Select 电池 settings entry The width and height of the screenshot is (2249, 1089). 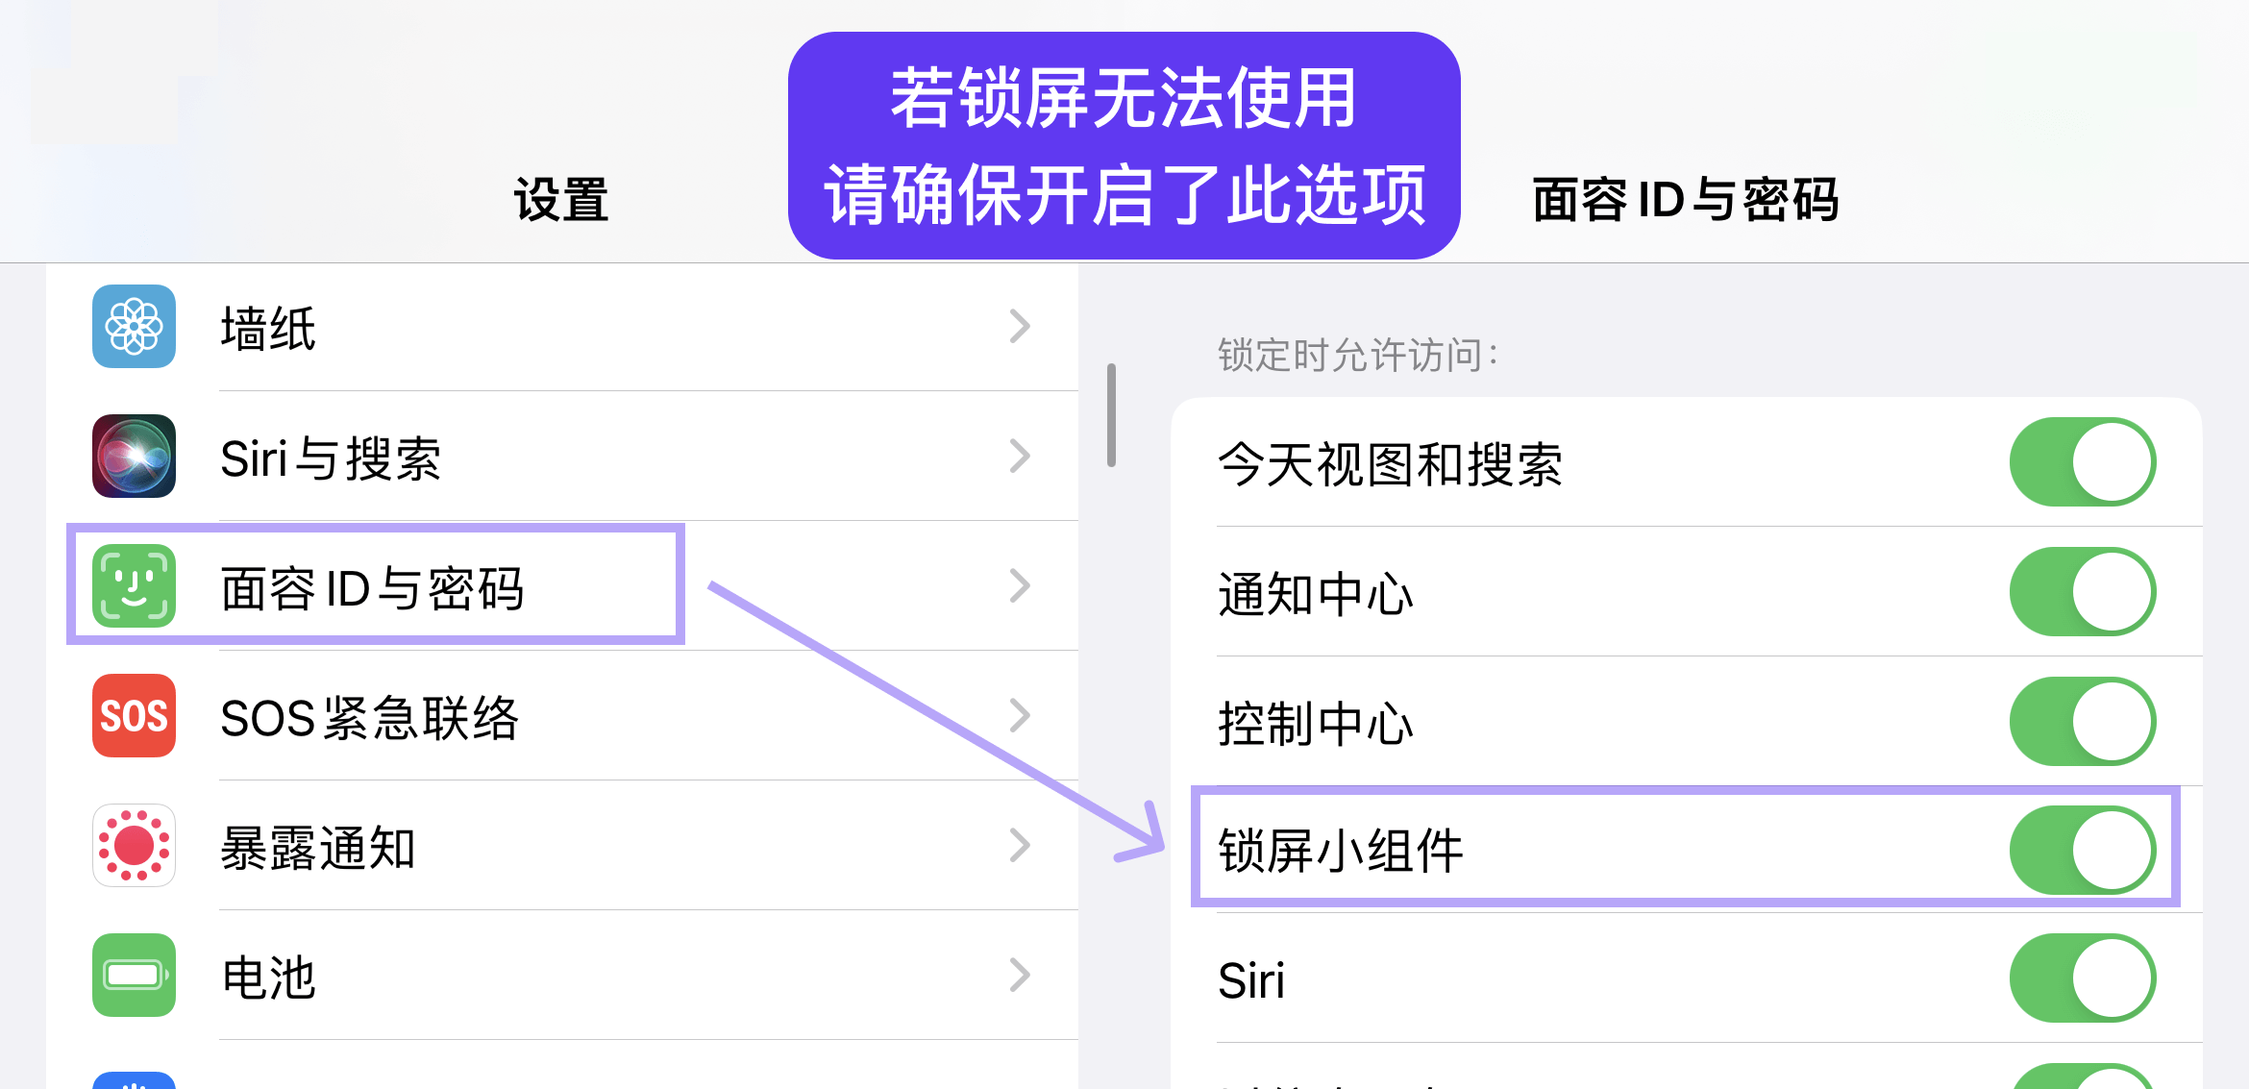point(269,978)
